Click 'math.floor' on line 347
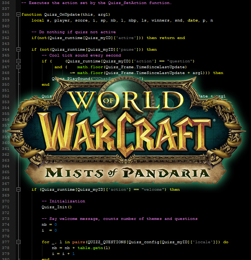Image resolution: width=251 pixels, height=260 pixels. tap(90, 67)
